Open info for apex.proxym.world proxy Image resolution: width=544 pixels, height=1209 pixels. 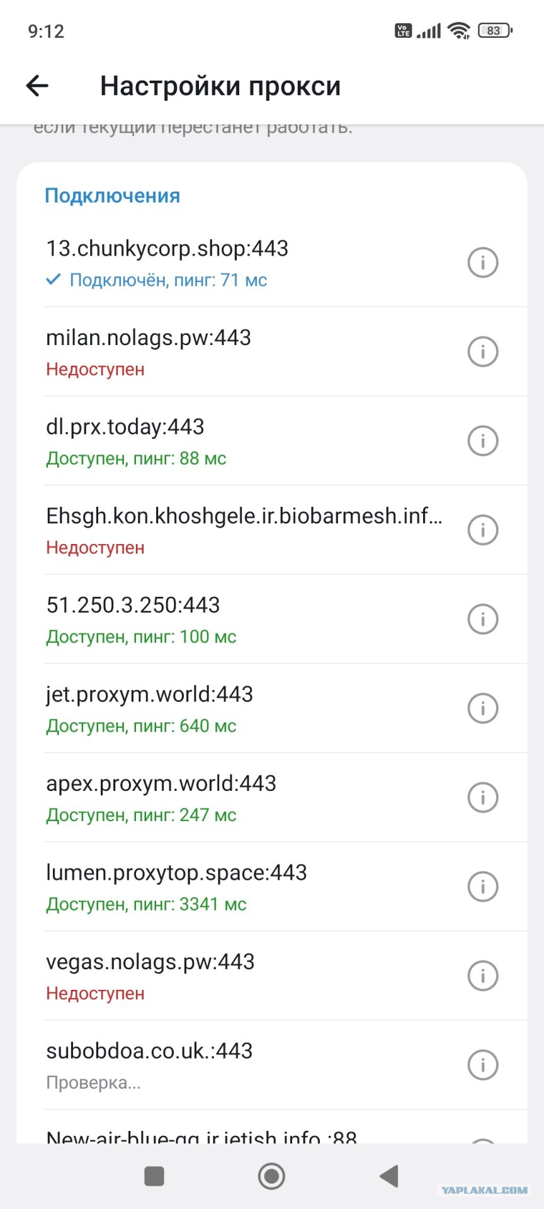pos(483,797)
